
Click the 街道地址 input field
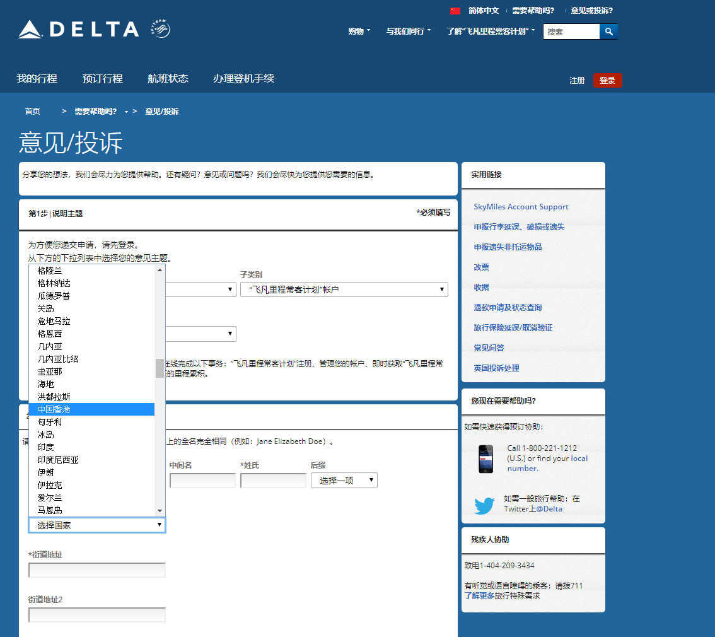97,570
